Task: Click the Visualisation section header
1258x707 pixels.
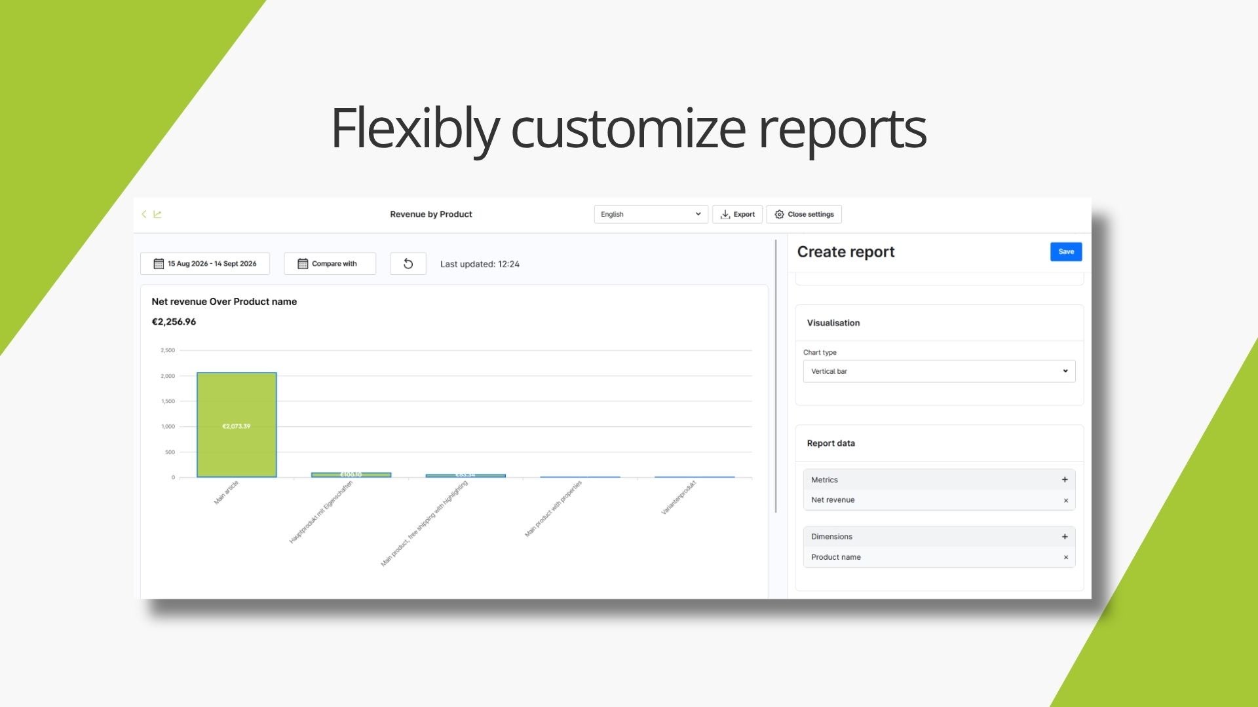Action: point(833,323)
